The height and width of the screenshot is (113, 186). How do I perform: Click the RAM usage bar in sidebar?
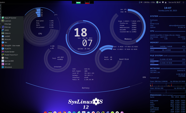coord(168,48)
